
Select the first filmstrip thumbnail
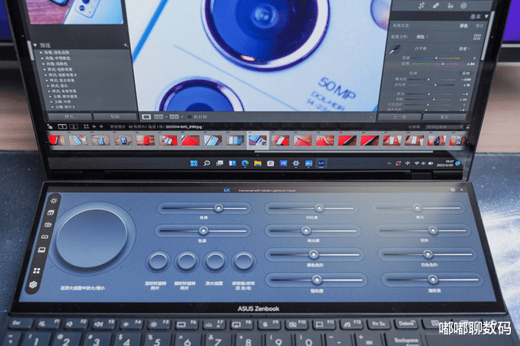(57, 141)
